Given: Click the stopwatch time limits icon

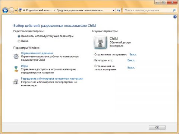Looking at the screenshot, I should coord(16,56).
